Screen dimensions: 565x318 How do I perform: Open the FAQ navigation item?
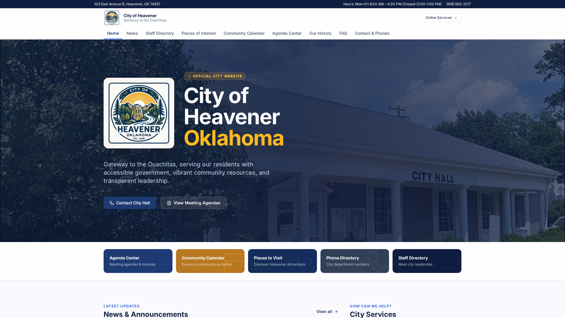[x=343, y=33]
